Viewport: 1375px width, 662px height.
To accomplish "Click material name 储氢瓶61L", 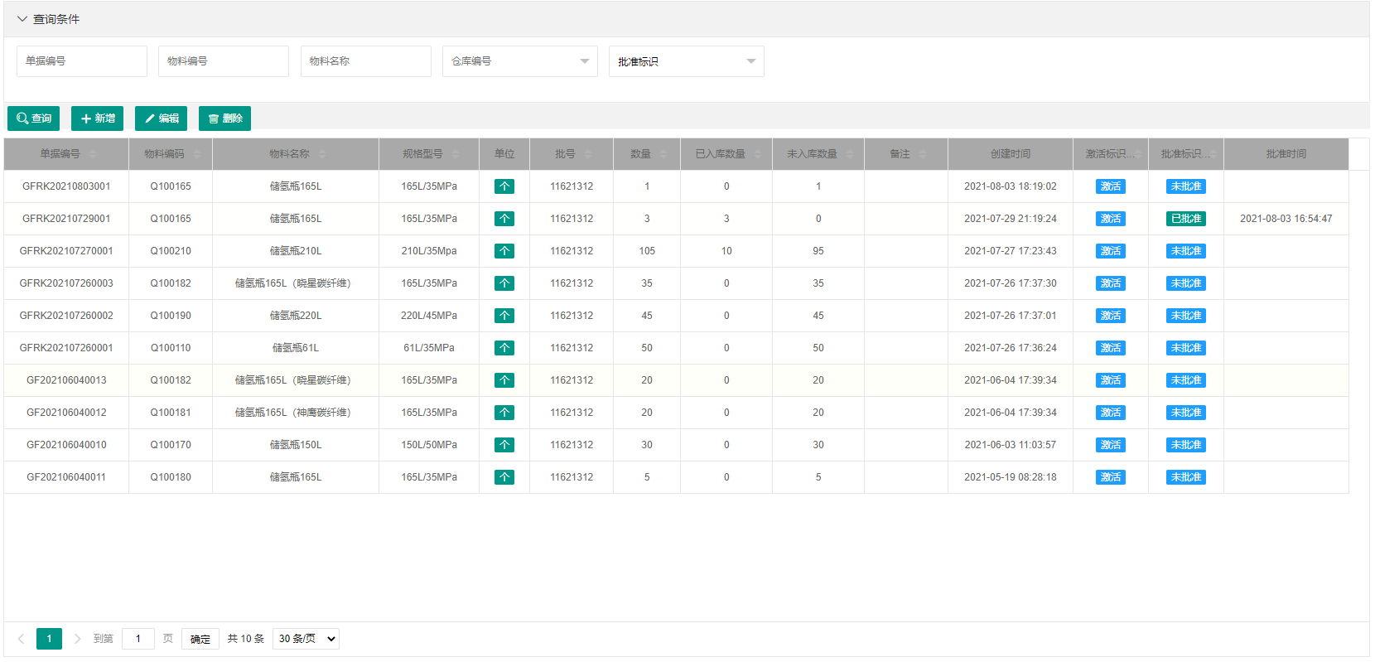I will tap(296, 348).
